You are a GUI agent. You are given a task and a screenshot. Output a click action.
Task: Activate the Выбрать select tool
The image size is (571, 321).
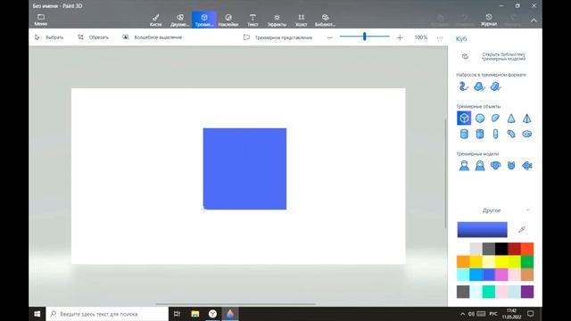click(x=49, y=37)
